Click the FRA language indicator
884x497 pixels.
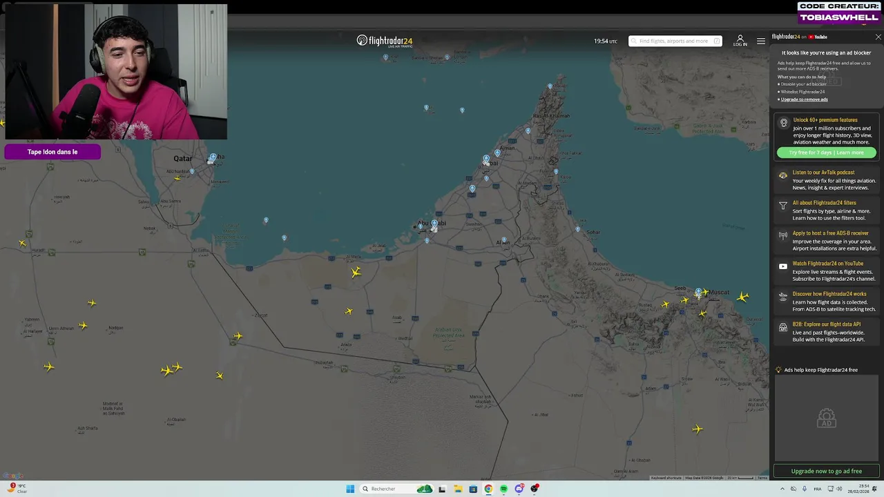click(x=818, y=489)
